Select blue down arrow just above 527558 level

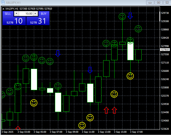(x=58, y=53)
